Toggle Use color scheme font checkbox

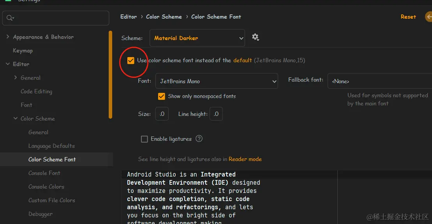pyautogui.click(x=130, y=61)
